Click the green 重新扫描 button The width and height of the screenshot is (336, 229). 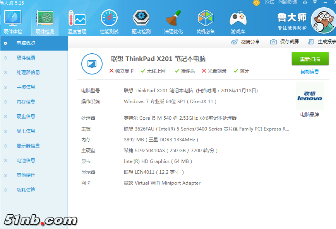pyautogui.click(x=310, y=59)
